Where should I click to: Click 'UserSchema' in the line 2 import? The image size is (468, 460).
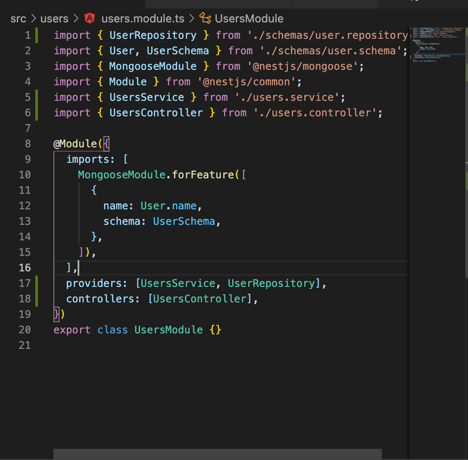[178, 51]
